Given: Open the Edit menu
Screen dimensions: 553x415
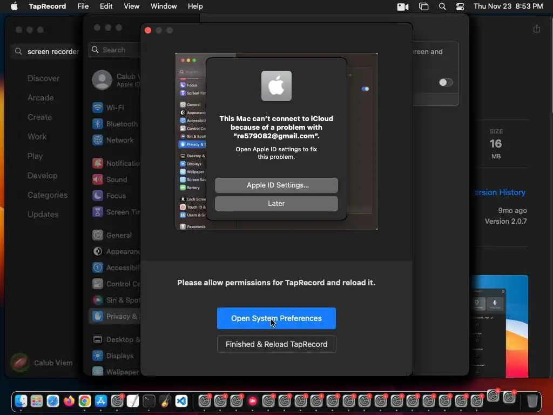Looking at the screenshot, I should tap(106, 6).
